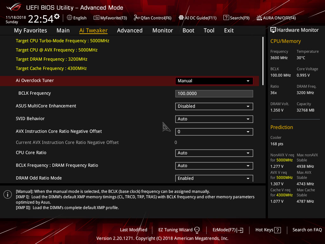Select the SVID Behavior row label
The height and width of the screenshot is (244, 325).
(30, 119)
